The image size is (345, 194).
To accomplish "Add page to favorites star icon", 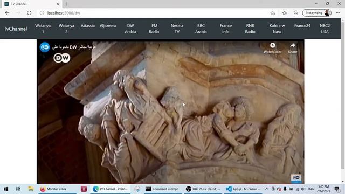I will click(273, 13).
